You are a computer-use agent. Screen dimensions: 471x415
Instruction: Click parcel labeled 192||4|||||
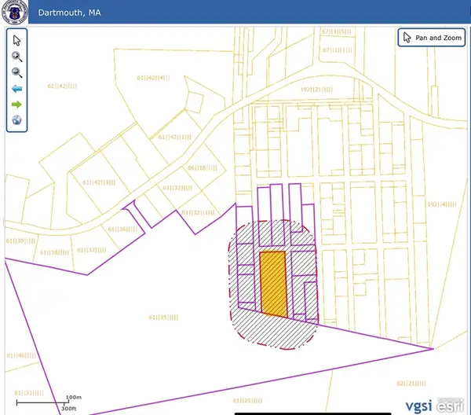442,204
